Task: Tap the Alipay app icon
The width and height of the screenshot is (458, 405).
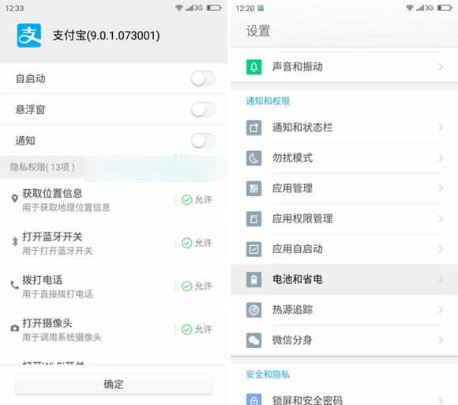Action: click(x=29, y=36)
